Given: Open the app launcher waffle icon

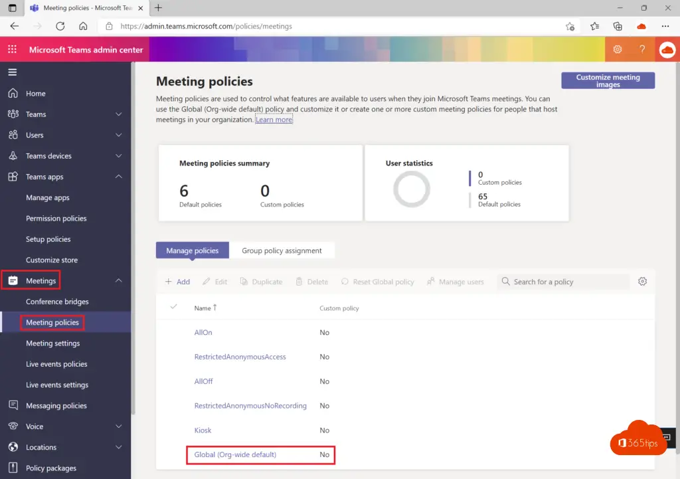Looking at the screenshot, I should click(x=12, y=49).
